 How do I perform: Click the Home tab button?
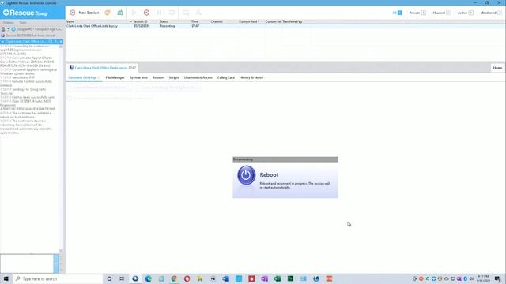(497, 68)
